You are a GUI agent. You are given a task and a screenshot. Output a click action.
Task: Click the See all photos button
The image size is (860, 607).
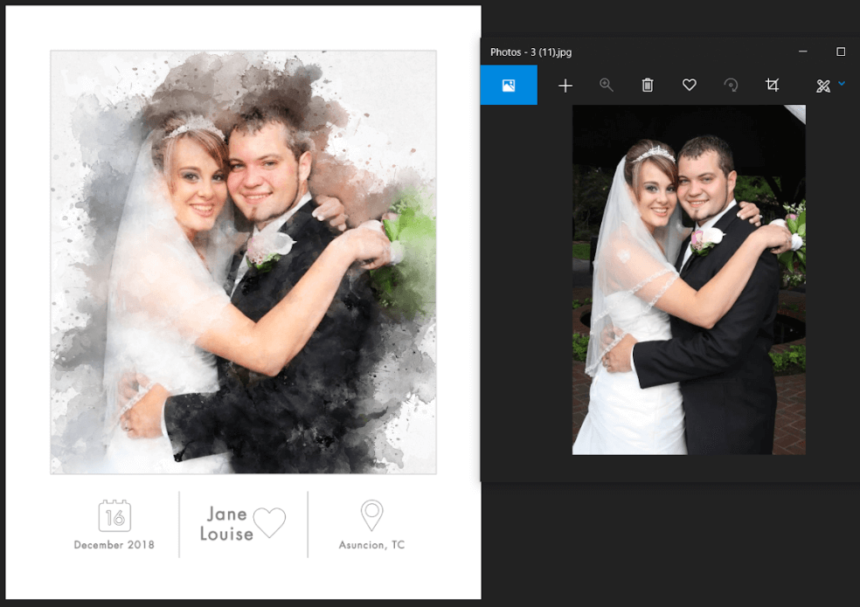509,85
